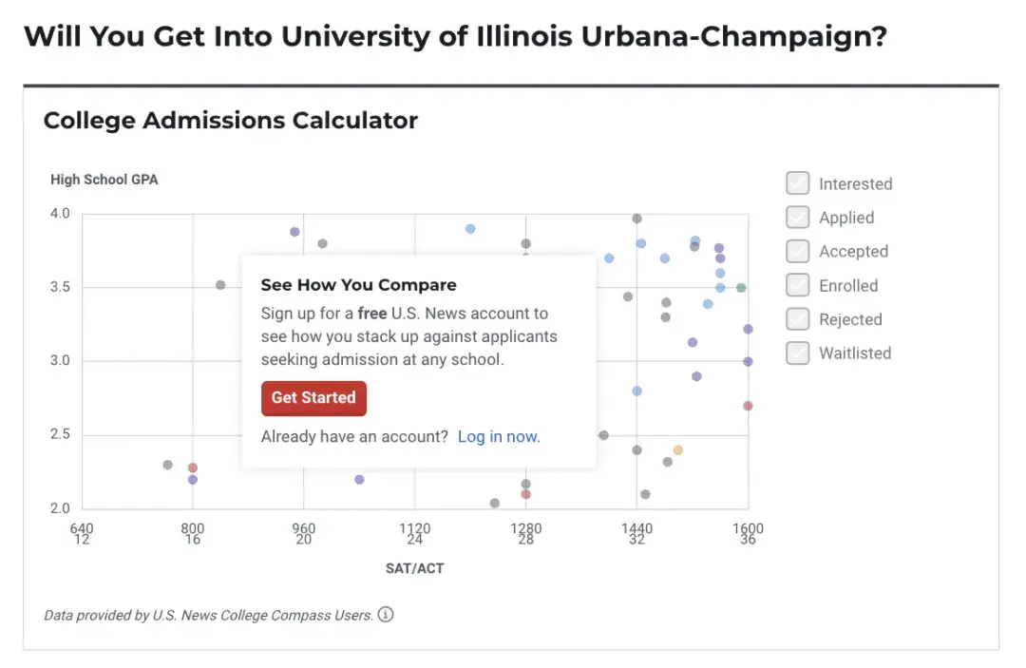This screenshot has width=1026, height=668.
Task: Click the red dot at SAT 1600
Action: coord(748,406)
